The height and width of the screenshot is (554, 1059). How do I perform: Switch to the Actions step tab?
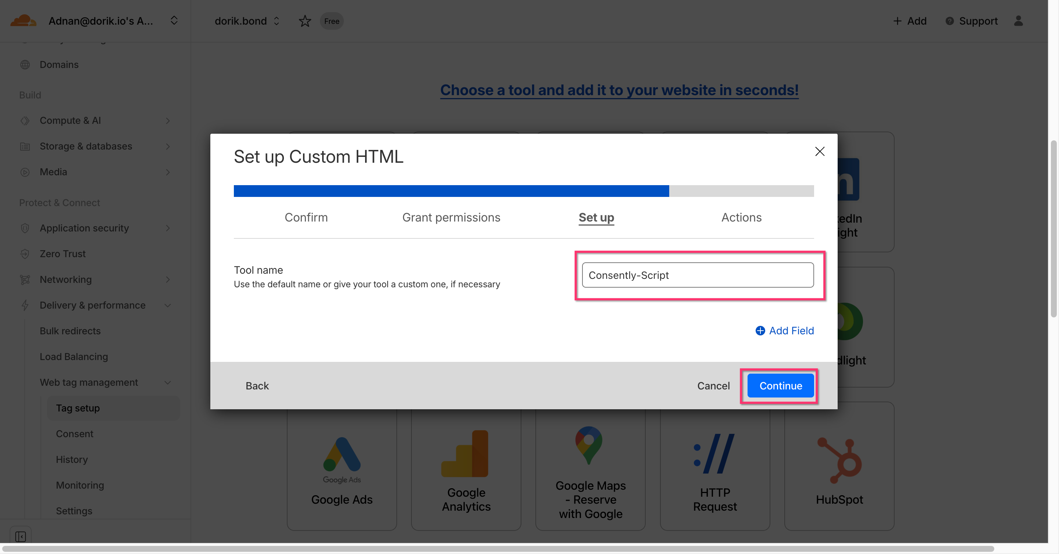(x=741, y=217)
